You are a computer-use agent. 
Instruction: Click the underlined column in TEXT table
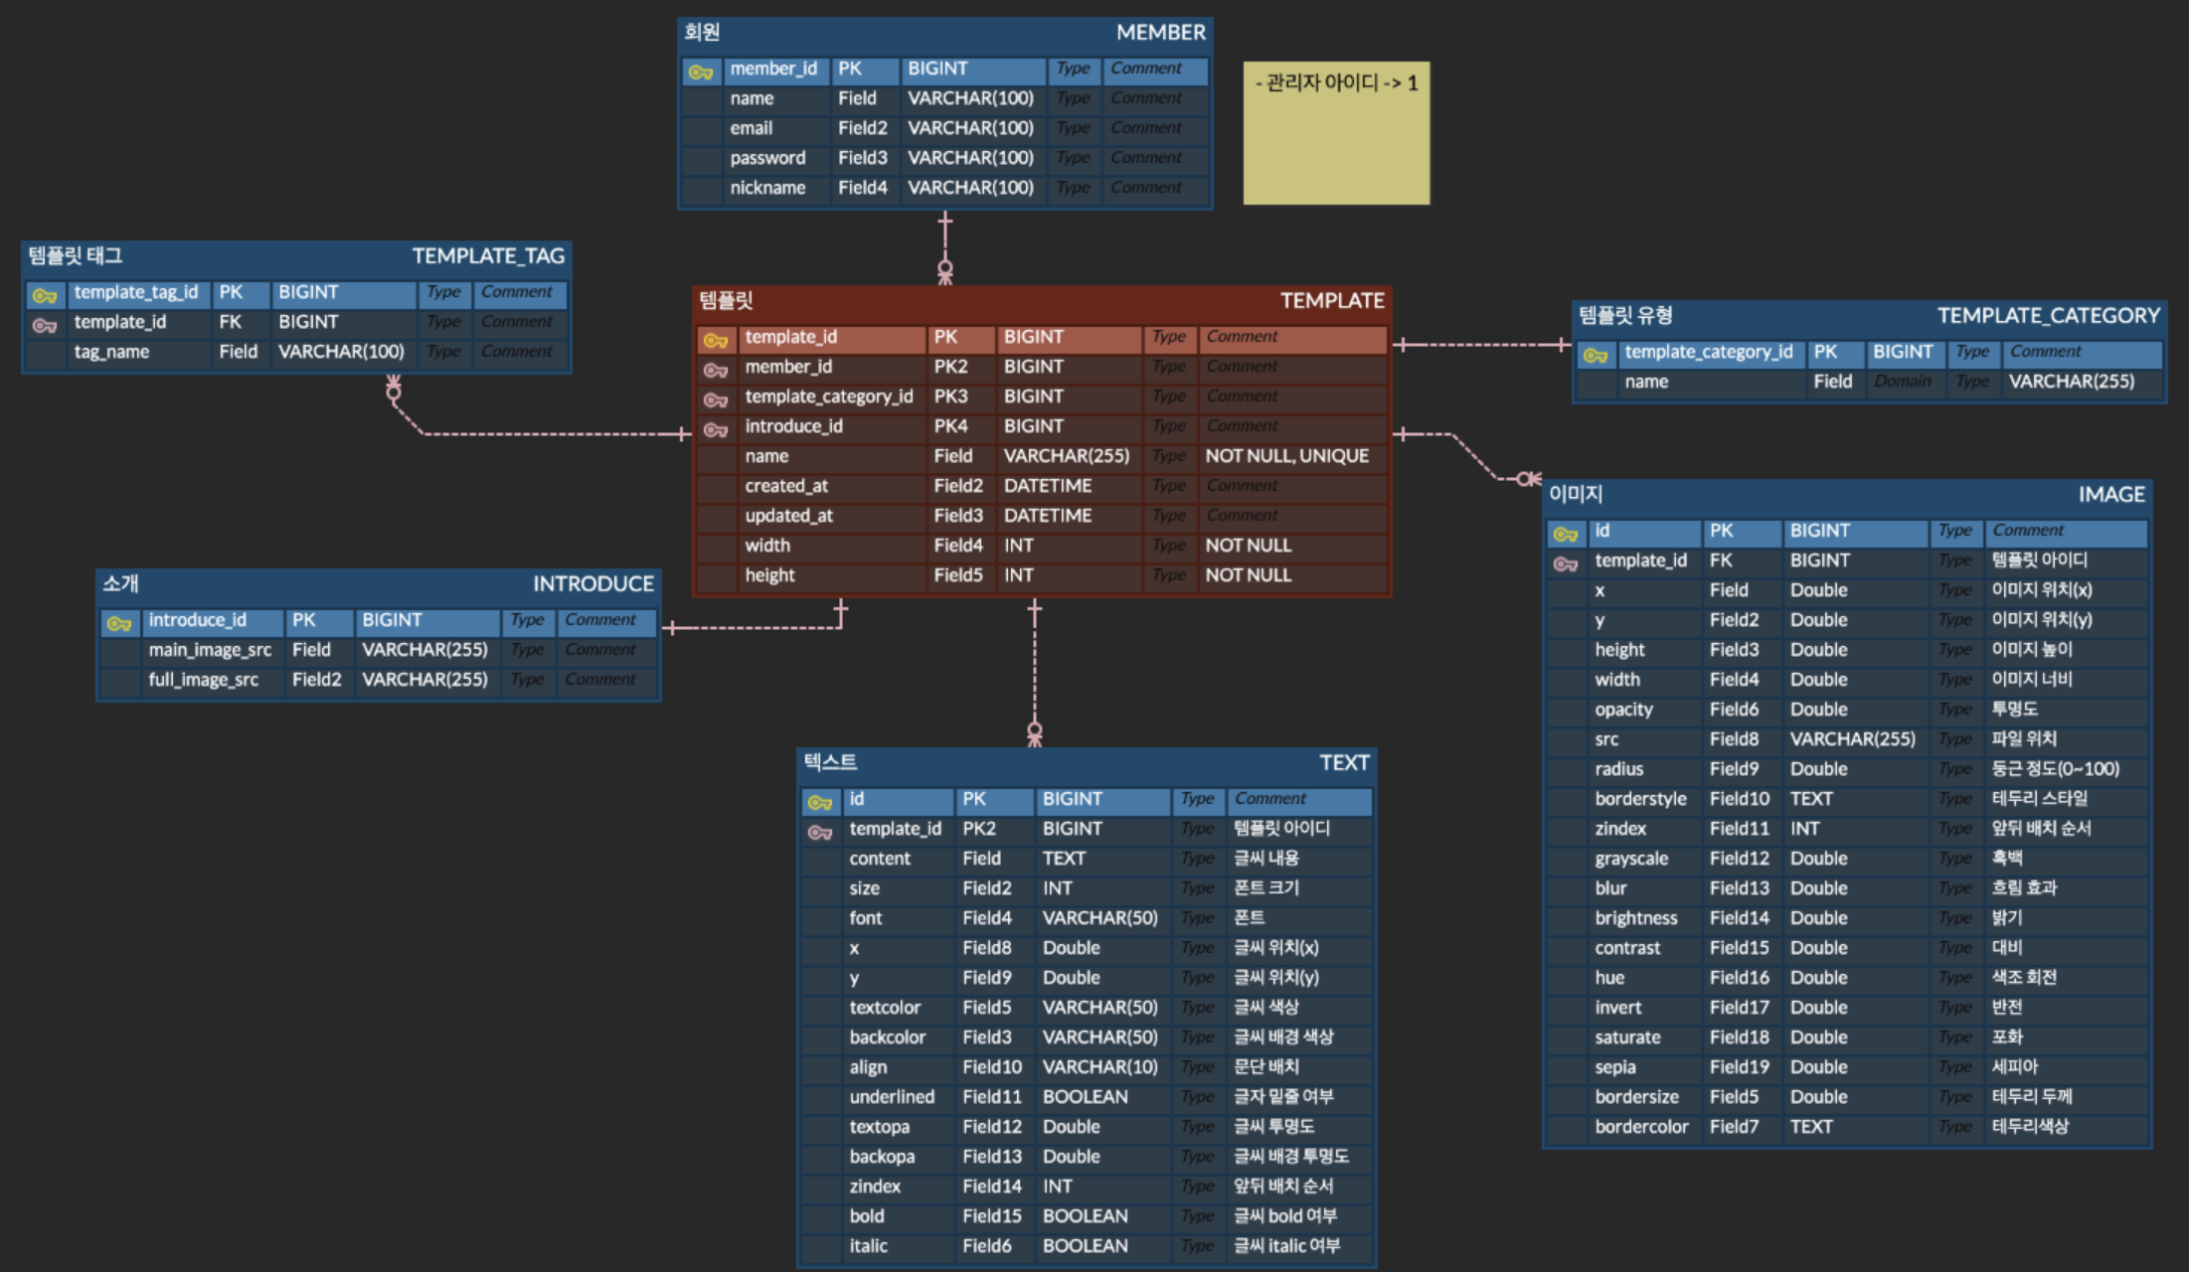[892, 1097]
